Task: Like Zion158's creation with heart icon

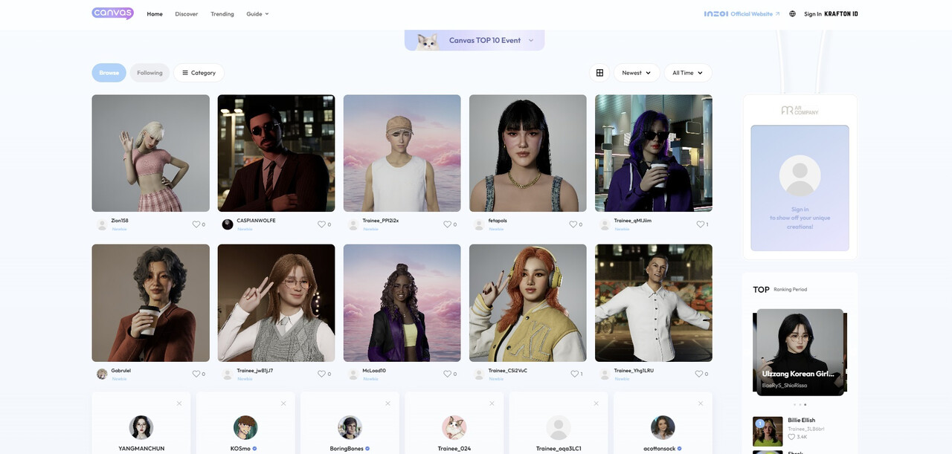Action: 196,224
